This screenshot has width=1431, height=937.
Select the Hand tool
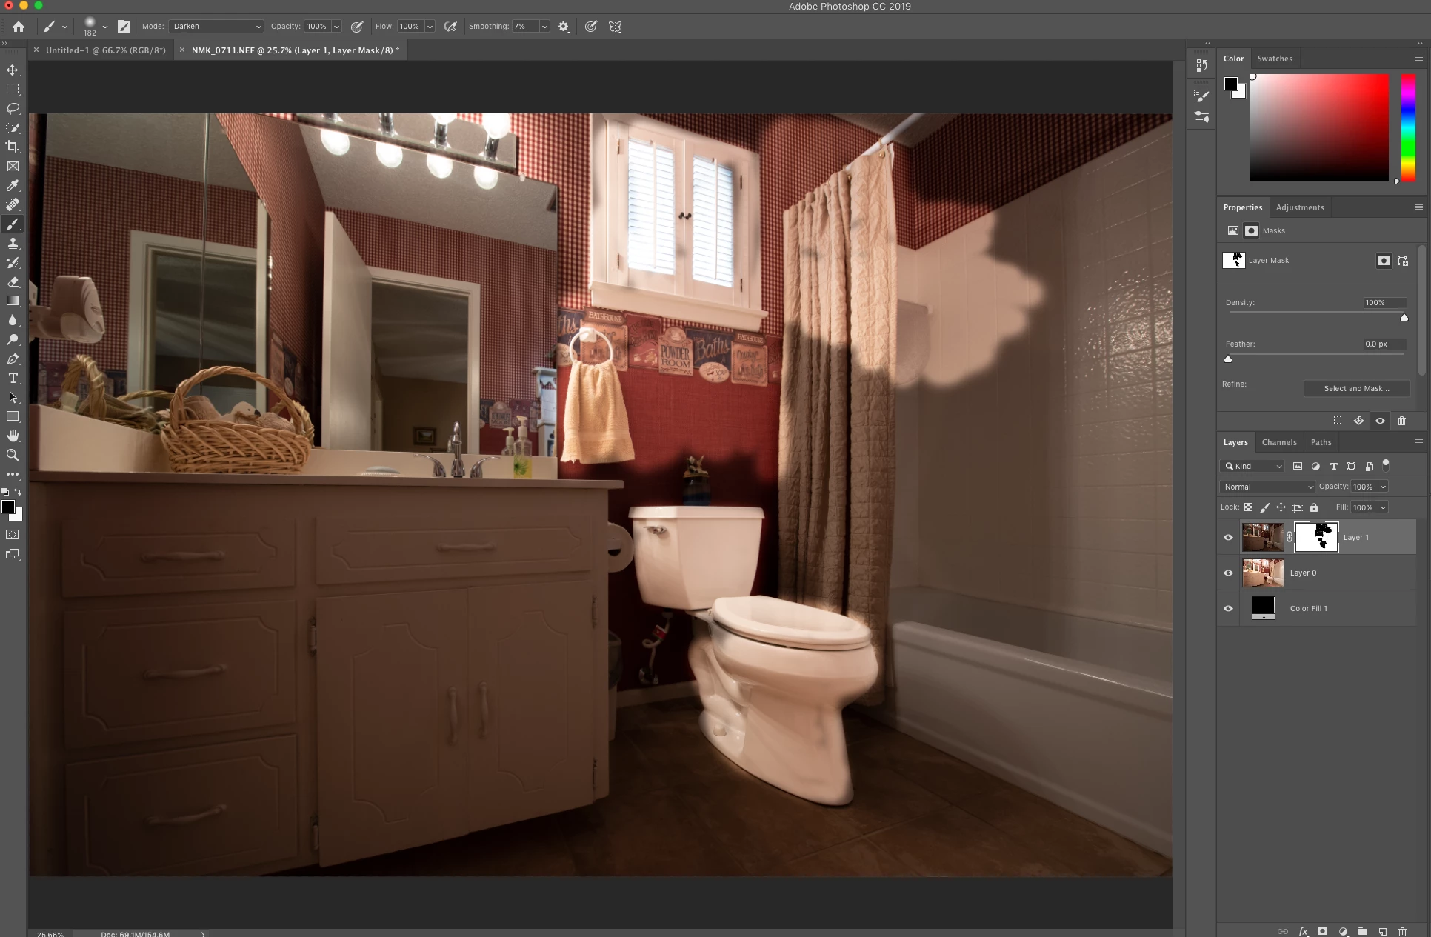click(x=13, y=436)
